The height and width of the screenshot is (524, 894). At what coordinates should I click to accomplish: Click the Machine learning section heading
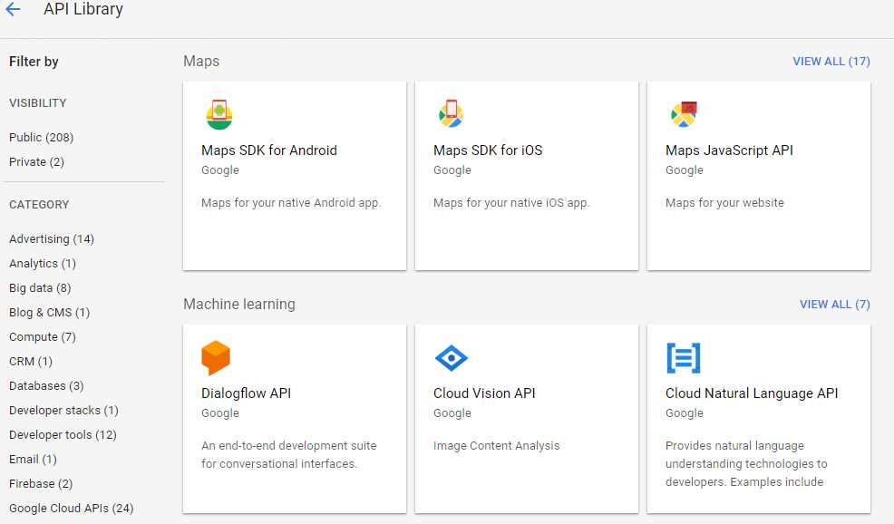point(239,304)
